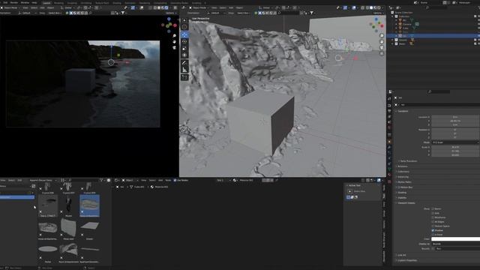Open the Modifiers wrench properties tab

pyautogui.click(x=389, y=147)
